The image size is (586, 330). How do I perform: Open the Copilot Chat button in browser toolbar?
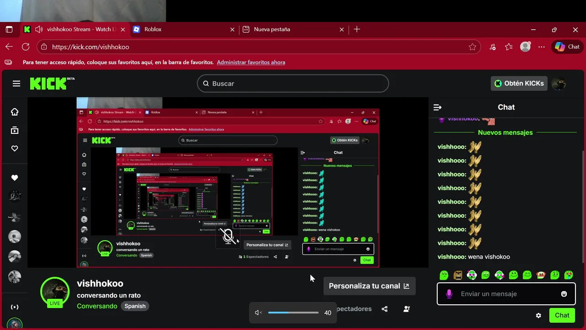tap(567, 47)
